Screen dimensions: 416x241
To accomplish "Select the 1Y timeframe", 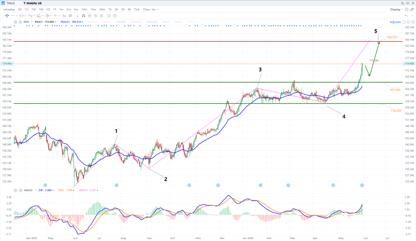I will (x=55, y=9).
